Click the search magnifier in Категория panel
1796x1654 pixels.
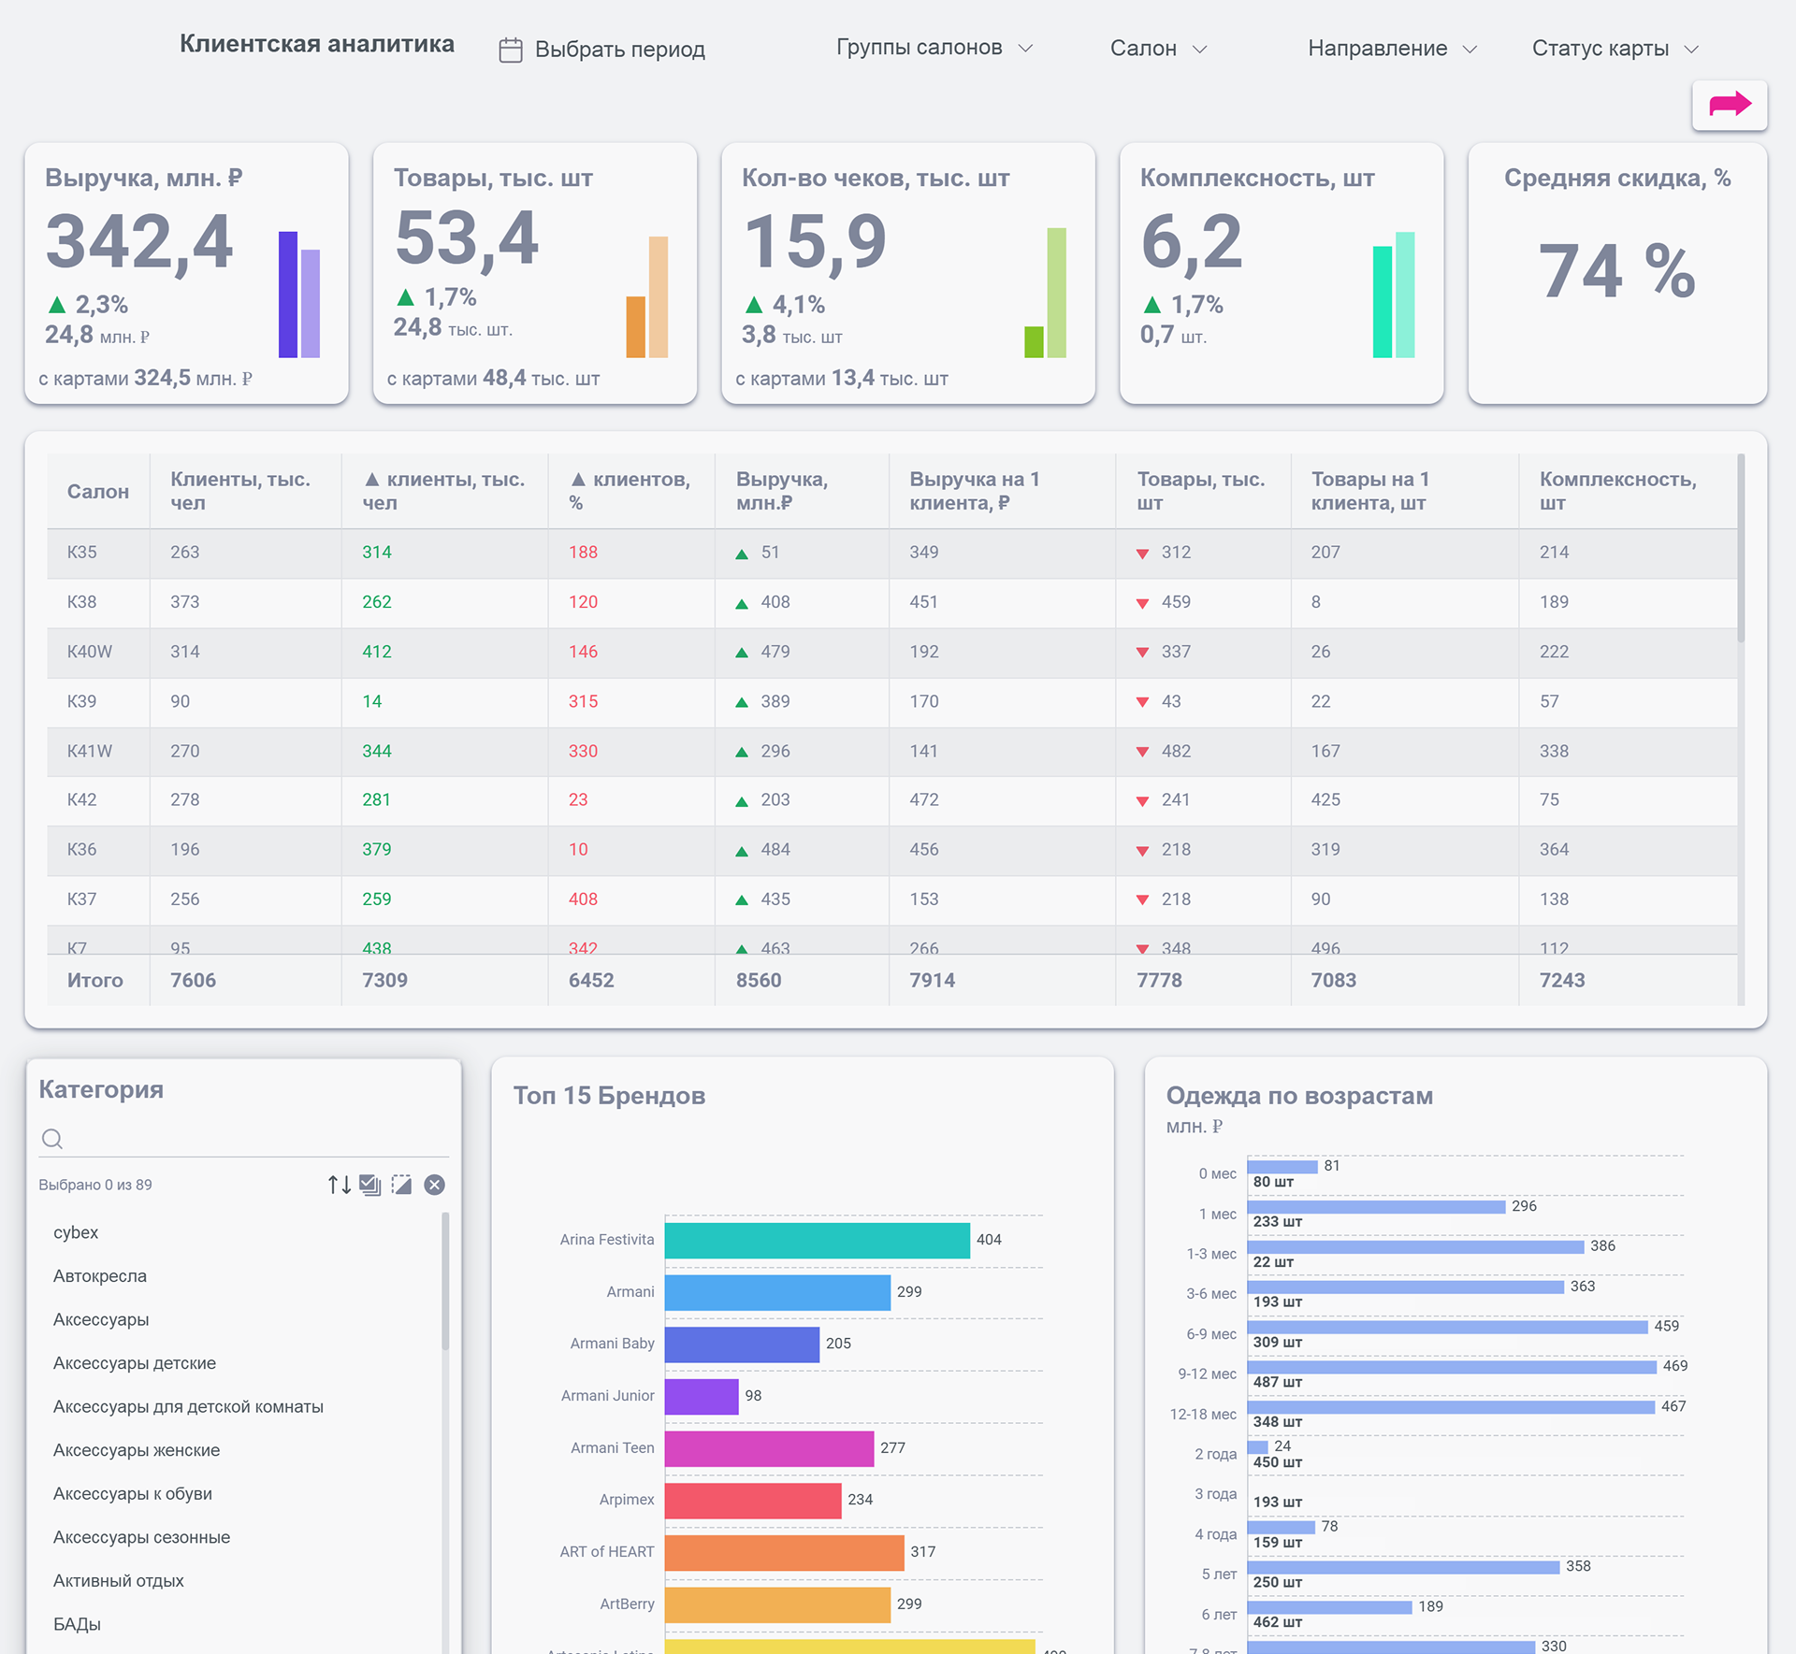point(52,1138)
